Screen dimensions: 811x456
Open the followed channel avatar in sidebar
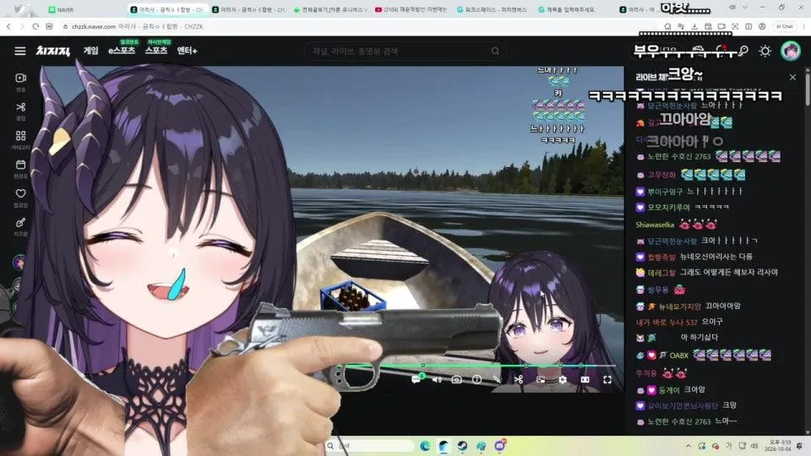coord(19,263)
